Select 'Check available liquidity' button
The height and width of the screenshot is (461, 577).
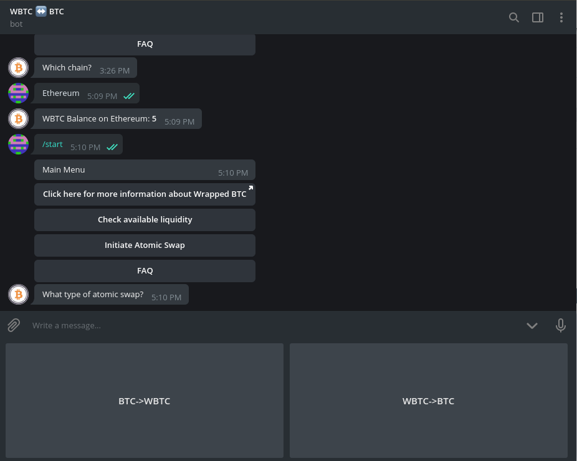click(145, 220)
